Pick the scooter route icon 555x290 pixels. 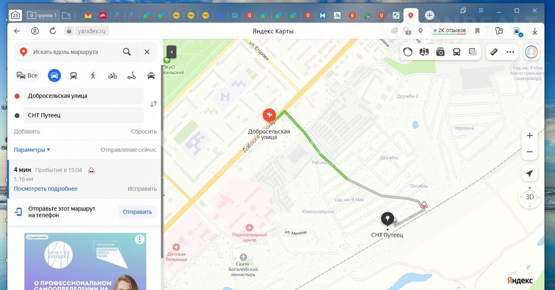click(x=131, y=75)
